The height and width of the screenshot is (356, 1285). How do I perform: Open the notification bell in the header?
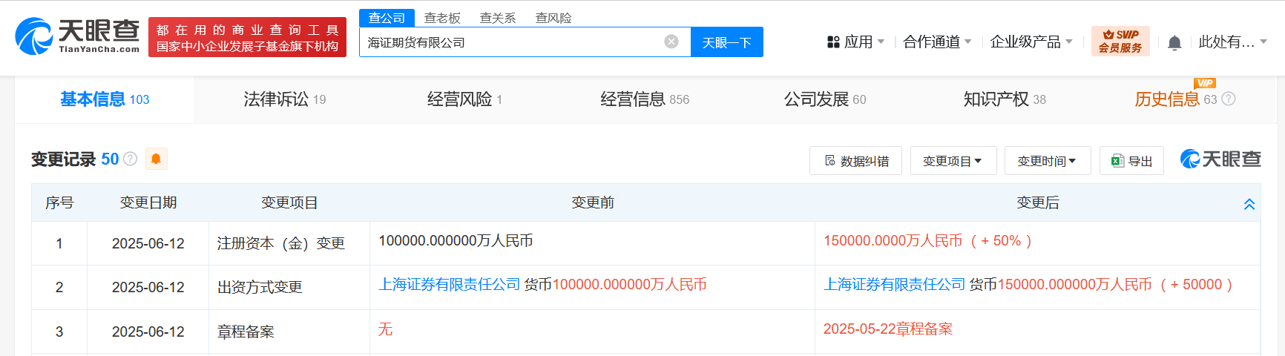1174,42
